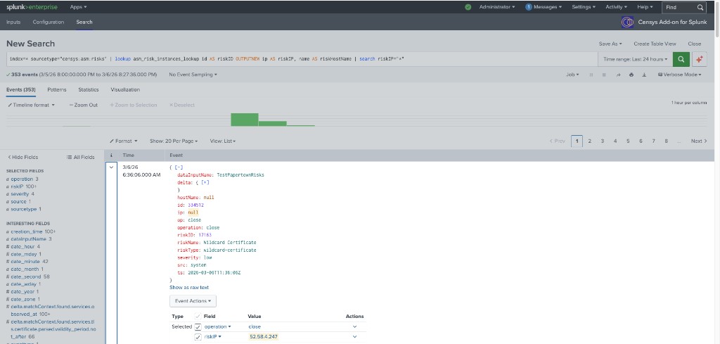Change View: List setting
Image resolution: width=720 pixels, height=344 pixels.
pyautogui.click(x=223, y=141)
